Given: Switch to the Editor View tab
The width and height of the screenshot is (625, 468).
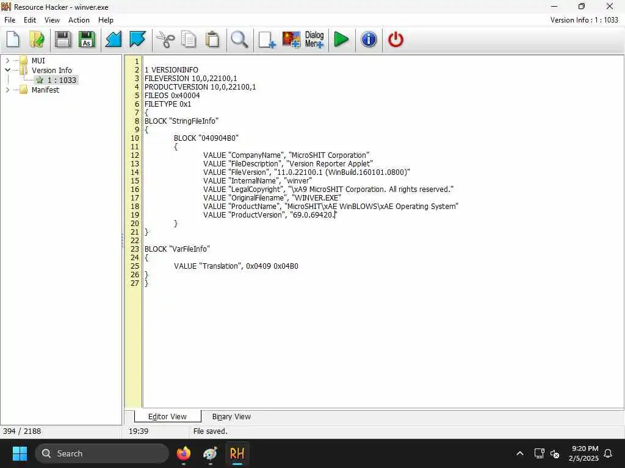Looking at the screenshot, I should click(x=167, y=416).
